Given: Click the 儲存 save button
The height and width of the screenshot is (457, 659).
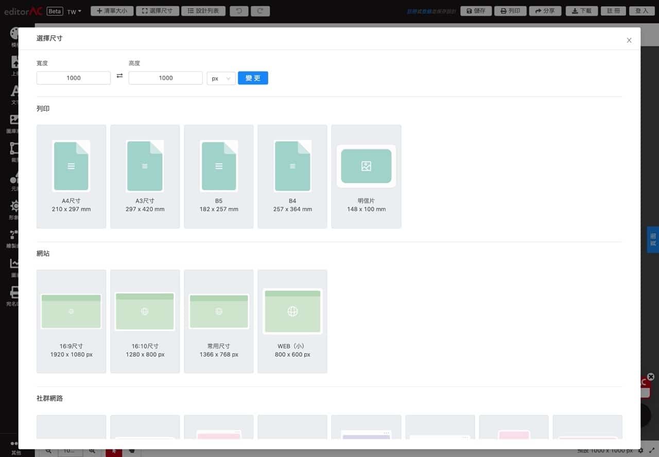Looking at the screenshot, I should click(x=476, y=11).
